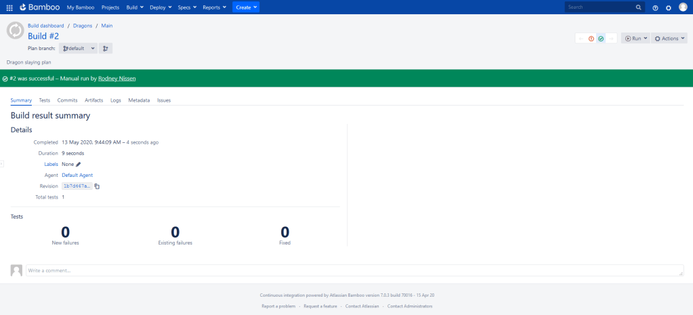Click the green successful build icon
Viewport: 693px width, 315px height.
coord(600,39)
